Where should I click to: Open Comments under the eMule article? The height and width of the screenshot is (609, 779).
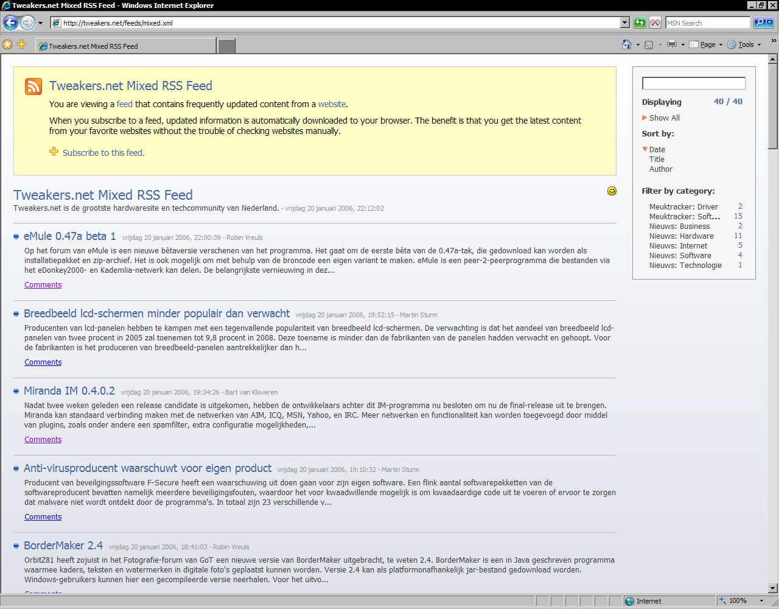[x=43, y=285]
